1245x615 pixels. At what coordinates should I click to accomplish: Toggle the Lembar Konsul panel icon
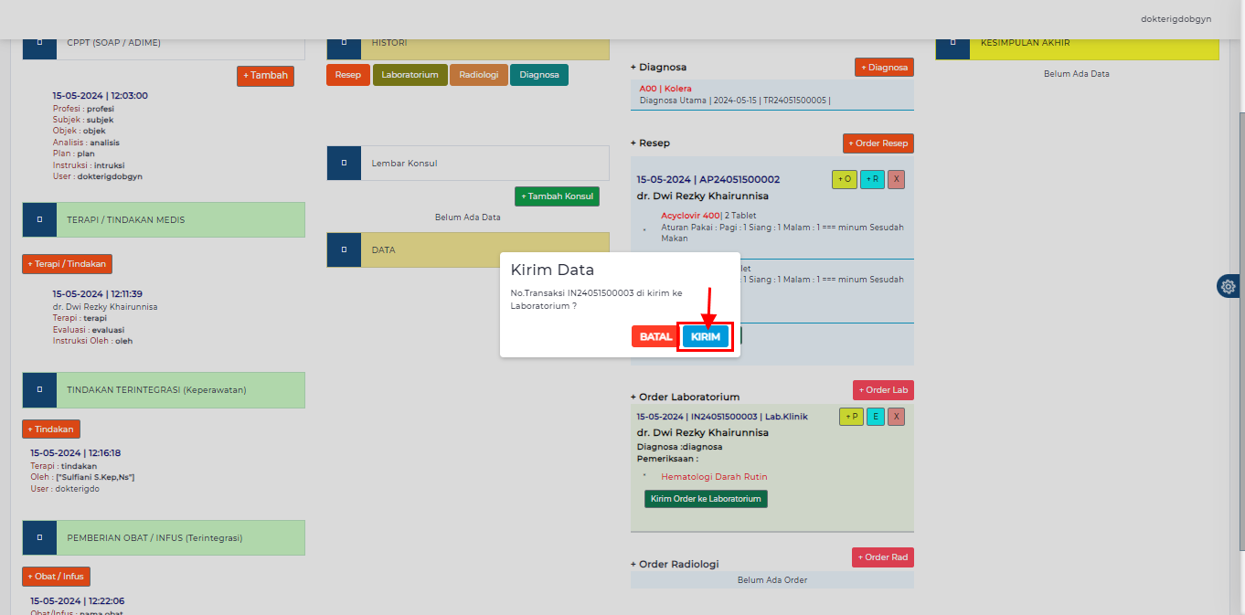(x=344, y=163)
